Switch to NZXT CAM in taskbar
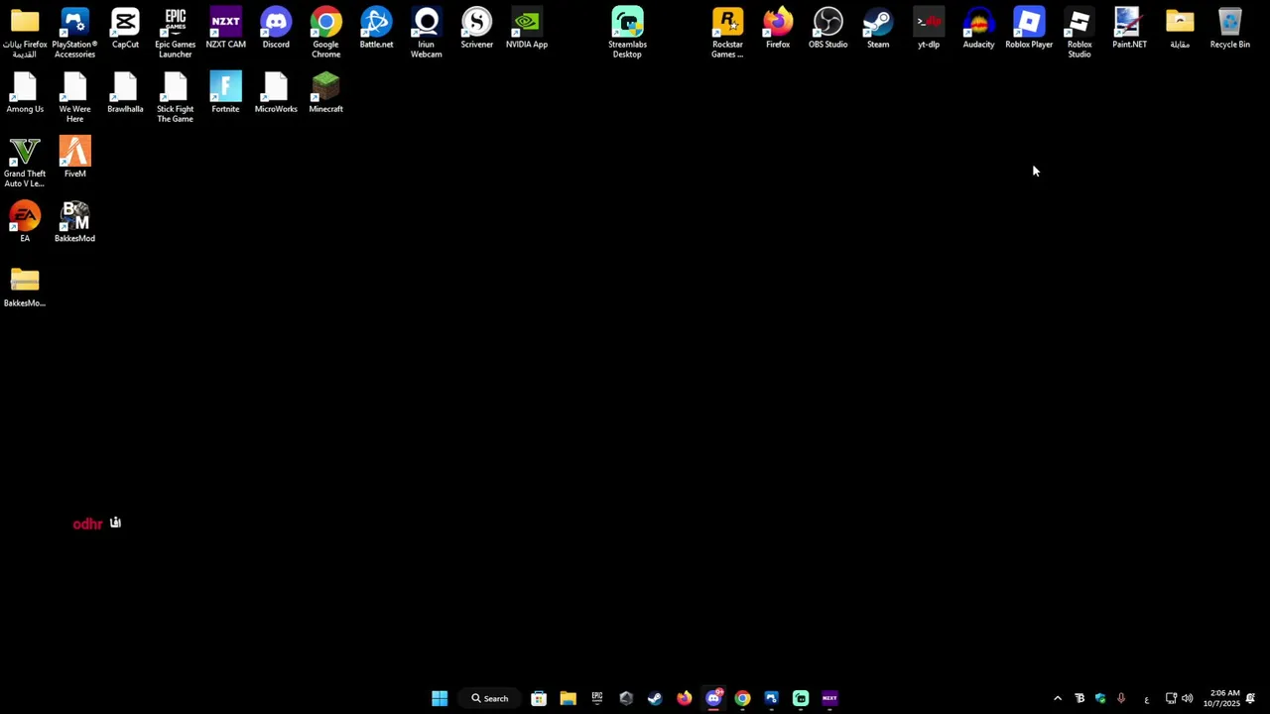 (829, 698)
